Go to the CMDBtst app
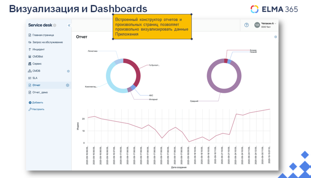The width and height of the screenshot is (311, 178). (x=38, y=57)
